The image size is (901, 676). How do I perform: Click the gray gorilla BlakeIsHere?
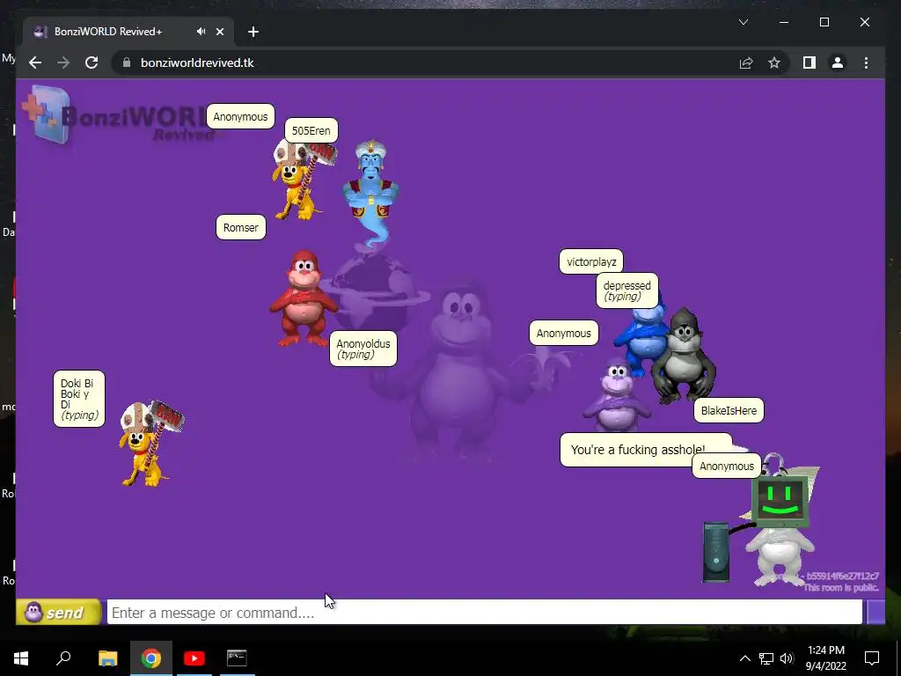(684, 356)
